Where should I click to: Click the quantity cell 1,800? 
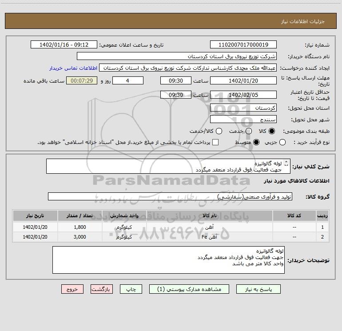[80, 227]
